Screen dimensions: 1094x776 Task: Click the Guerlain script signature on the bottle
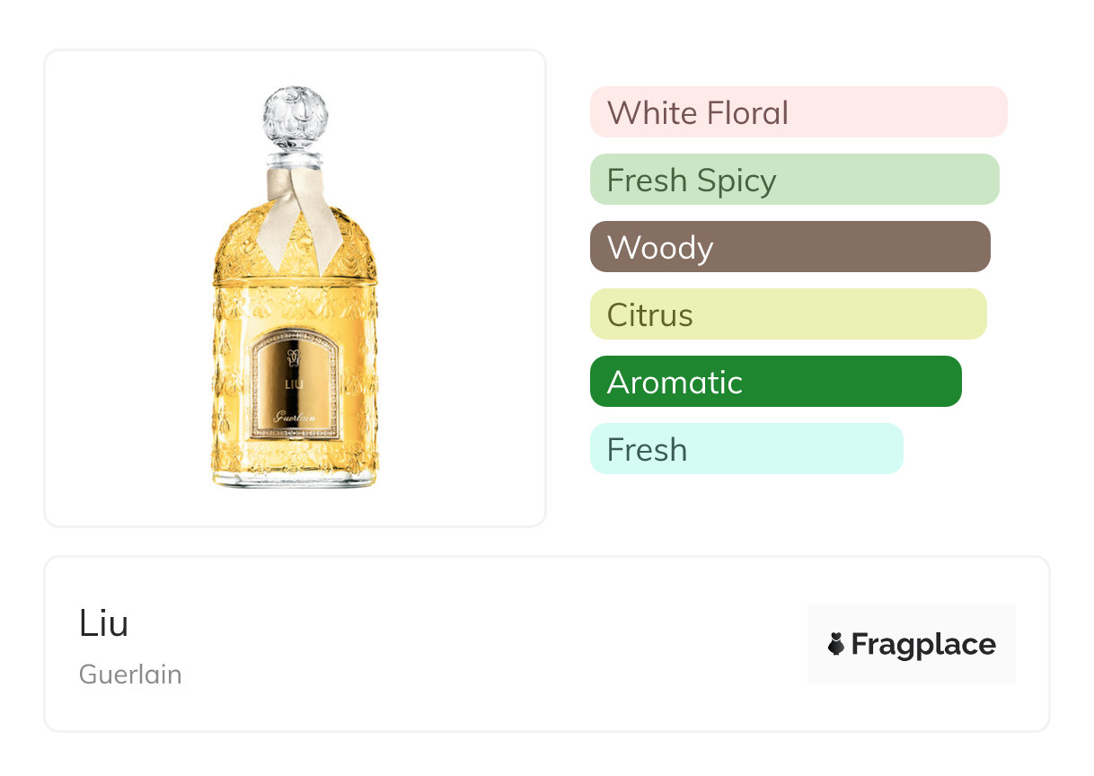pyautogui.click(x=295, y=416)
